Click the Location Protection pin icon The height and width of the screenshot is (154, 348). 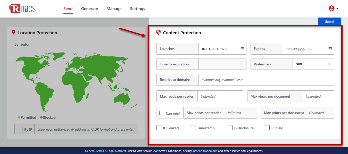click(14, 32)
